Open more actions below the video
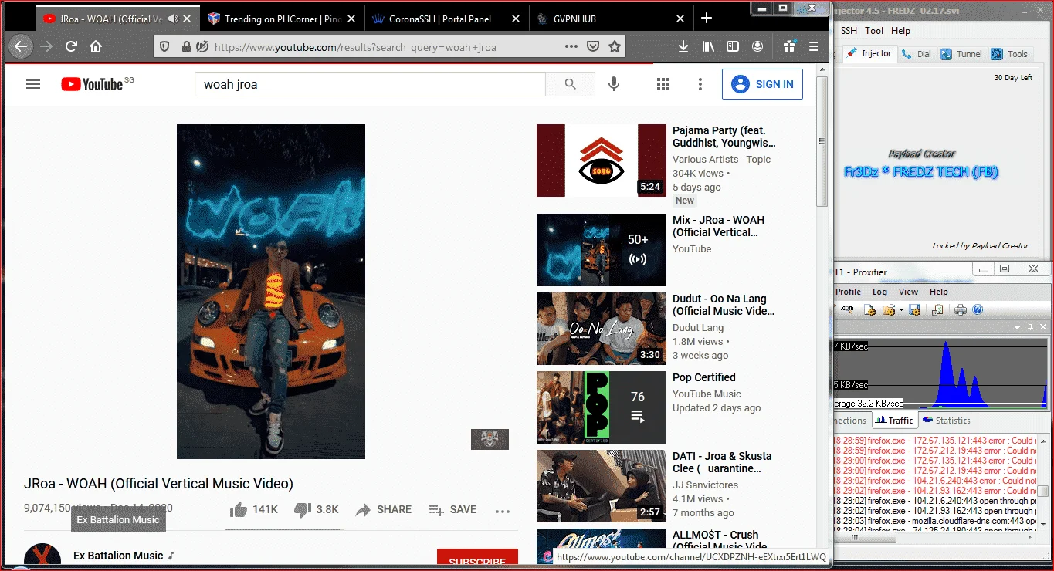 click(503, 511)
